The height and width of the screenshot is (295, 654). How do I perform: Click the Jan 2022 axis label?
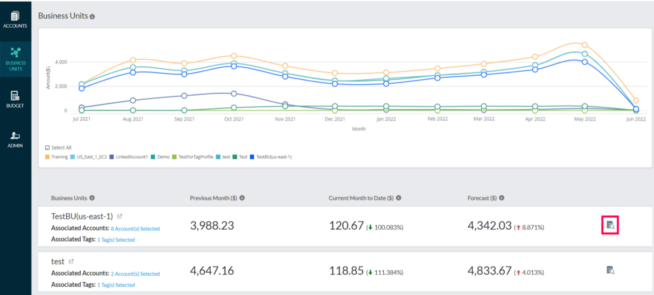[x=386, y=119]
